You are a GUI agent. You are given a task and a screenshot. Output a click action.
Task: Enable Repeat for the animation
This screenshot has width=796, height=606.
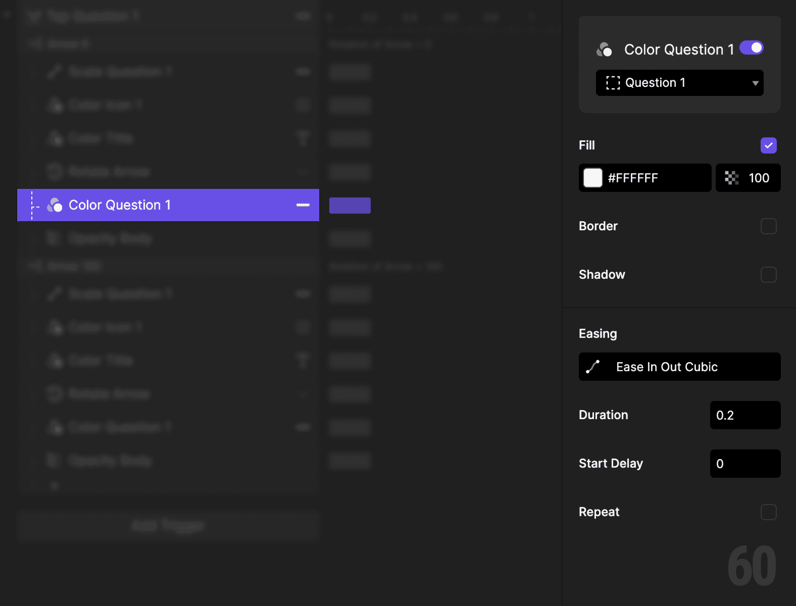click(768, 512)
